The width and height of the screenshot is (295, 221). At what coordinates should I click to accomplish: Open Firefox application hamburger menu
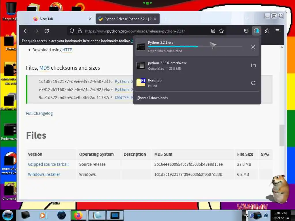tap(277, 31)
